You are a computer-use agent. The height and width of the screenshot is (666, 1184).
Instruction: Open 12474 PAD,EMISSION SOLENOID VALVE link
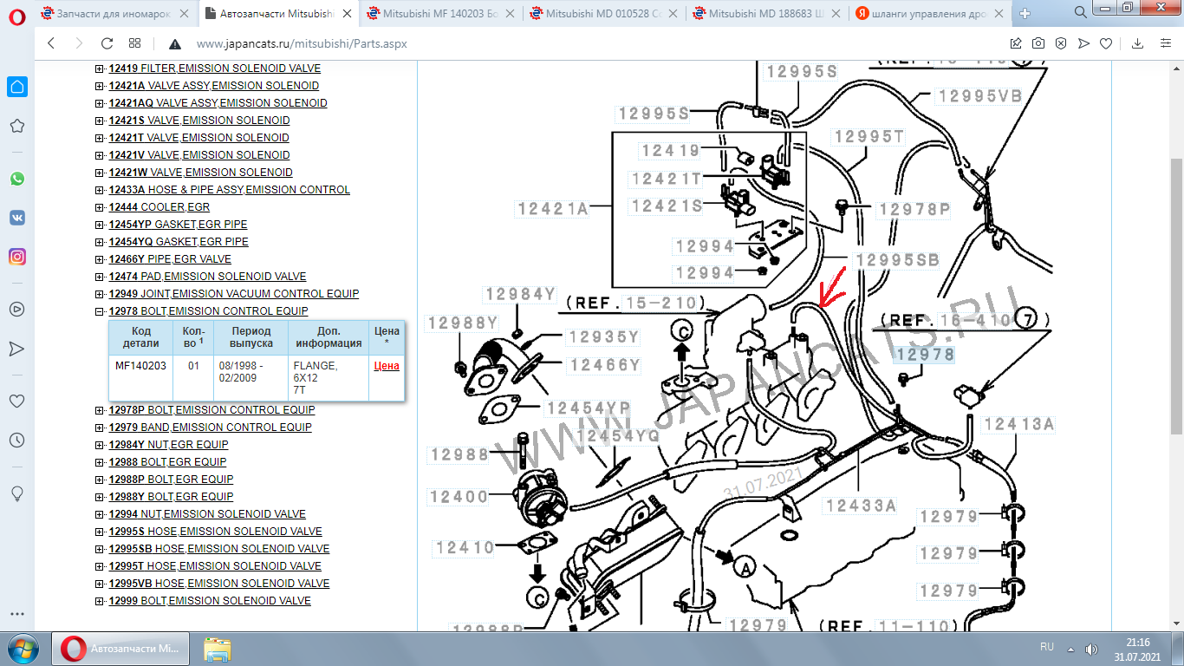[207, 277]
